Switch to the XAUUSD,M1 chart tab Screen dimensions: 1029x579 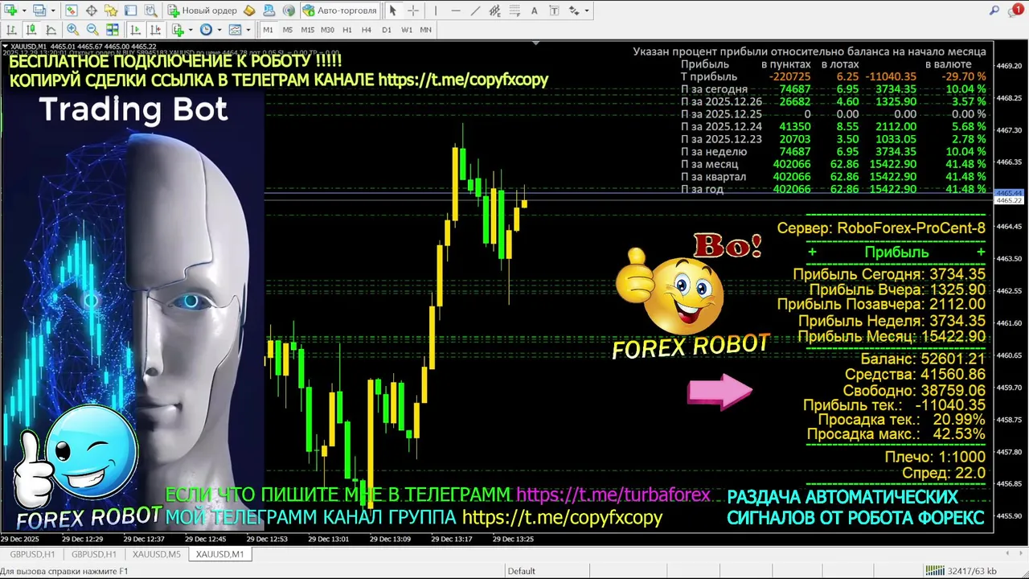click(x=219, y=554)
